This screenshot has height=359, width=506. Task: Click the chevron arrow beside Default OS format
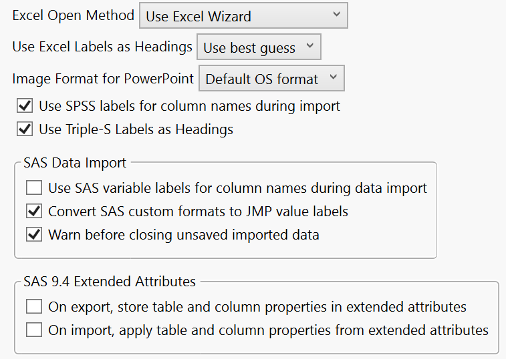tap(332, 79)
